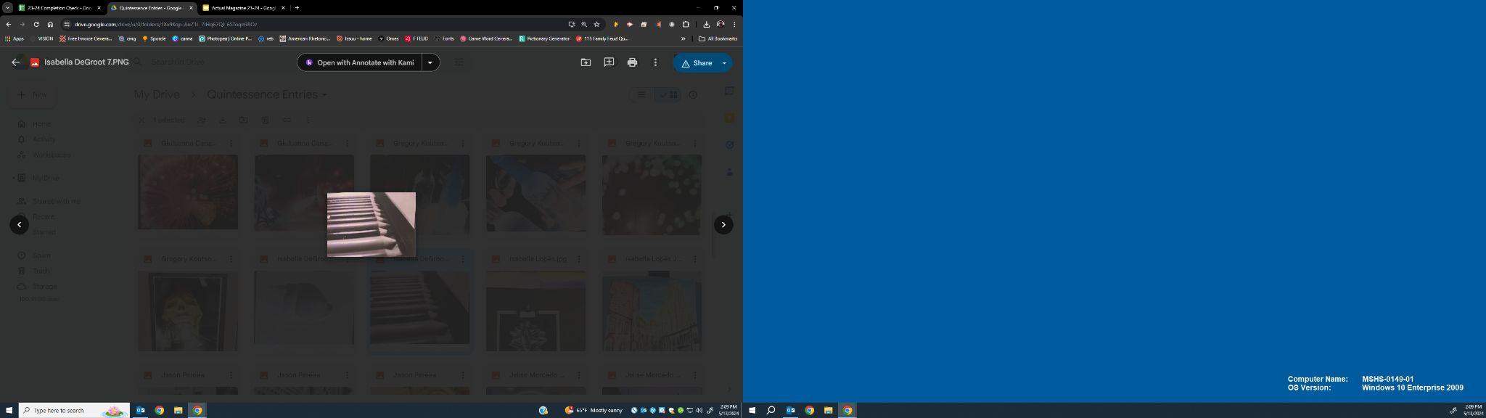Screen dimensions: 1486x418
Task: Add a comment using the comment icon
Action: 609,62
